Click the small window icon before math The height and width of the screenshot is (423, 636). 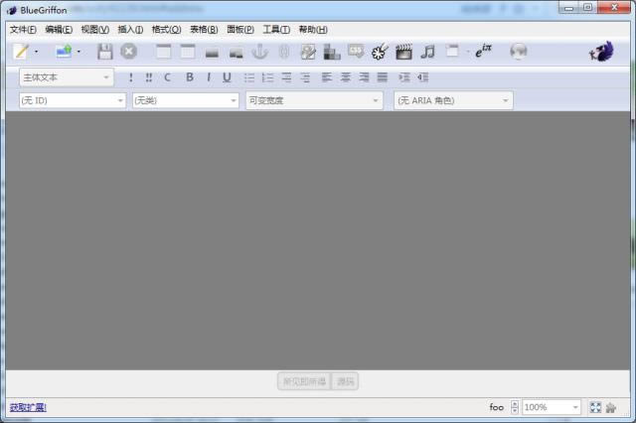(x=452, y=51)
